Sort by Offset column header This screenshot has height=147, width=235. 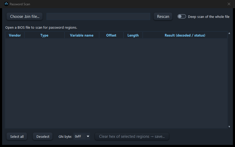click(x=111, y=35)
